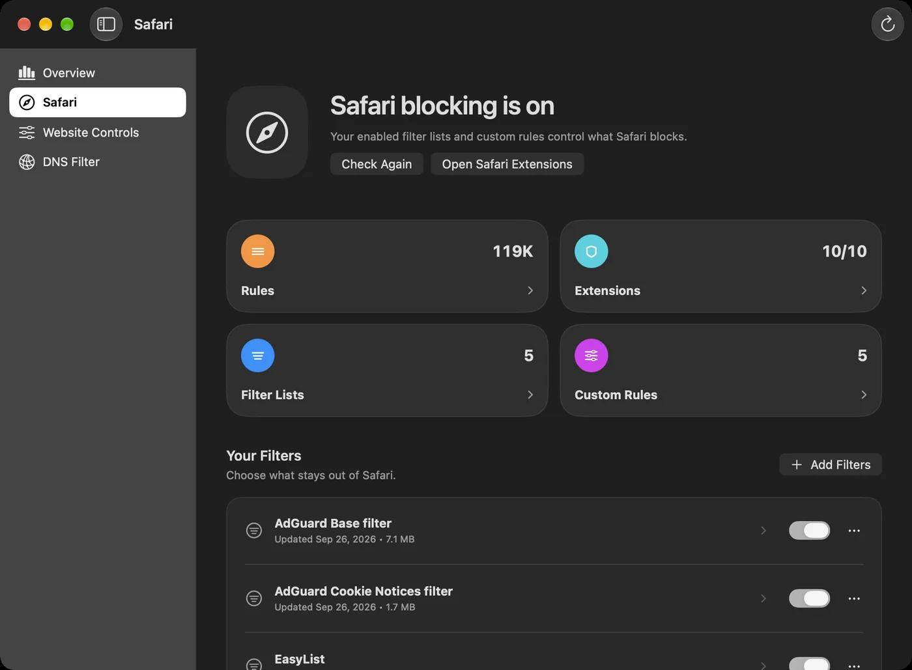Click the Check Again button
The height and width of the screenshot is (670, 912).
coord(377,164)
